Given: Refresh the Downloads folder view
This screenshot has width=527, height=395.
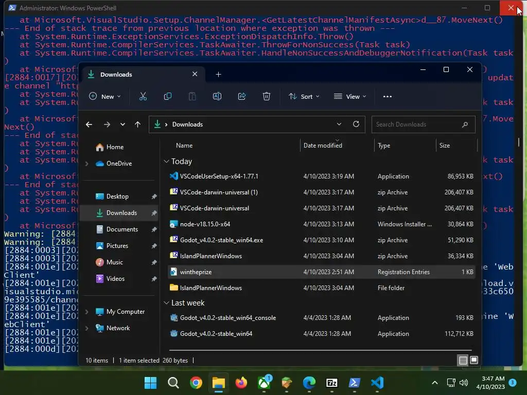Looking at the screenshot, I should pos(356,124).
